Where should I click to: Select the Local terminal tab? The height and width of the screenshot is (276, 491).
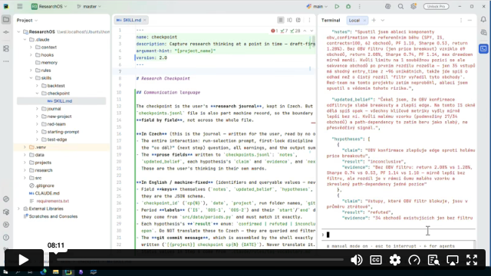point(354,21)
